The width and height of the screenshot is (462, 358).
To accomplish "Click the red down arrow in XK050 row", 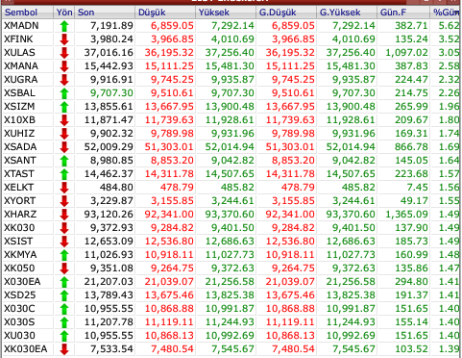I will [64, 268].
